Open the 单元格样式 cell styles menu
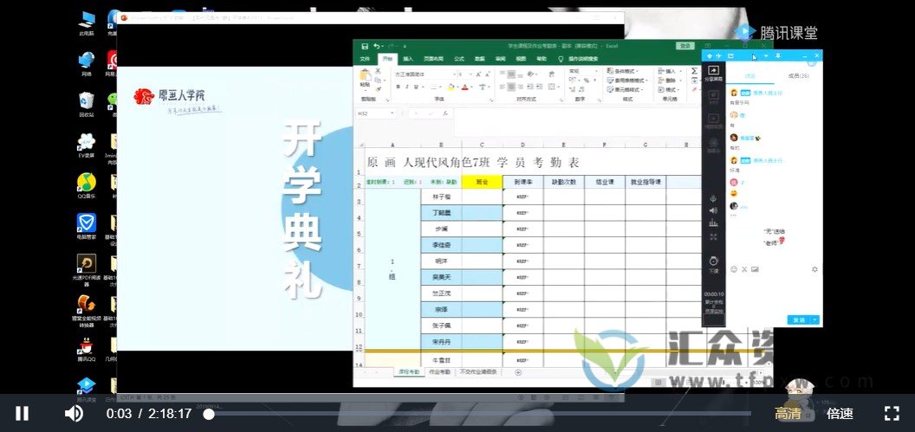The width and height of the screenshot is (915, 432). (626, 89)
